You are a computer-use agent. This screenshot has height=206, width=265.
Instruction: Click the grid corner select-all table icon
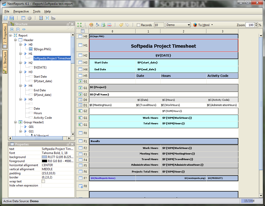(83, 31)
